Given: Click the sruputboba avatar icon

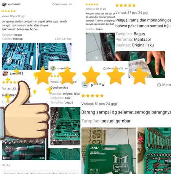Looking at the screenshot, I should (53, 68).
